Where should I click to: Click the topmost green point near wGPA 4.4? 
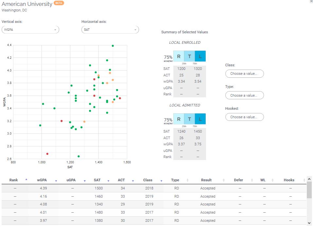113,46
